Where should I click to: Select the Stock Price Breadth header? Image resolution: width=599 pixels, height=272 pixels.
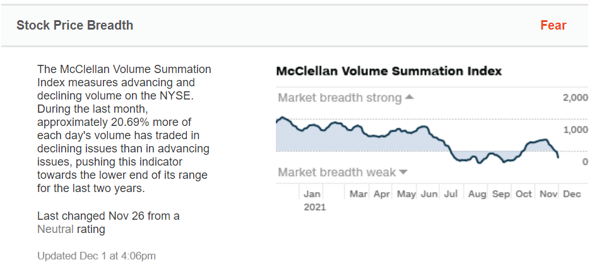point(74,26)
